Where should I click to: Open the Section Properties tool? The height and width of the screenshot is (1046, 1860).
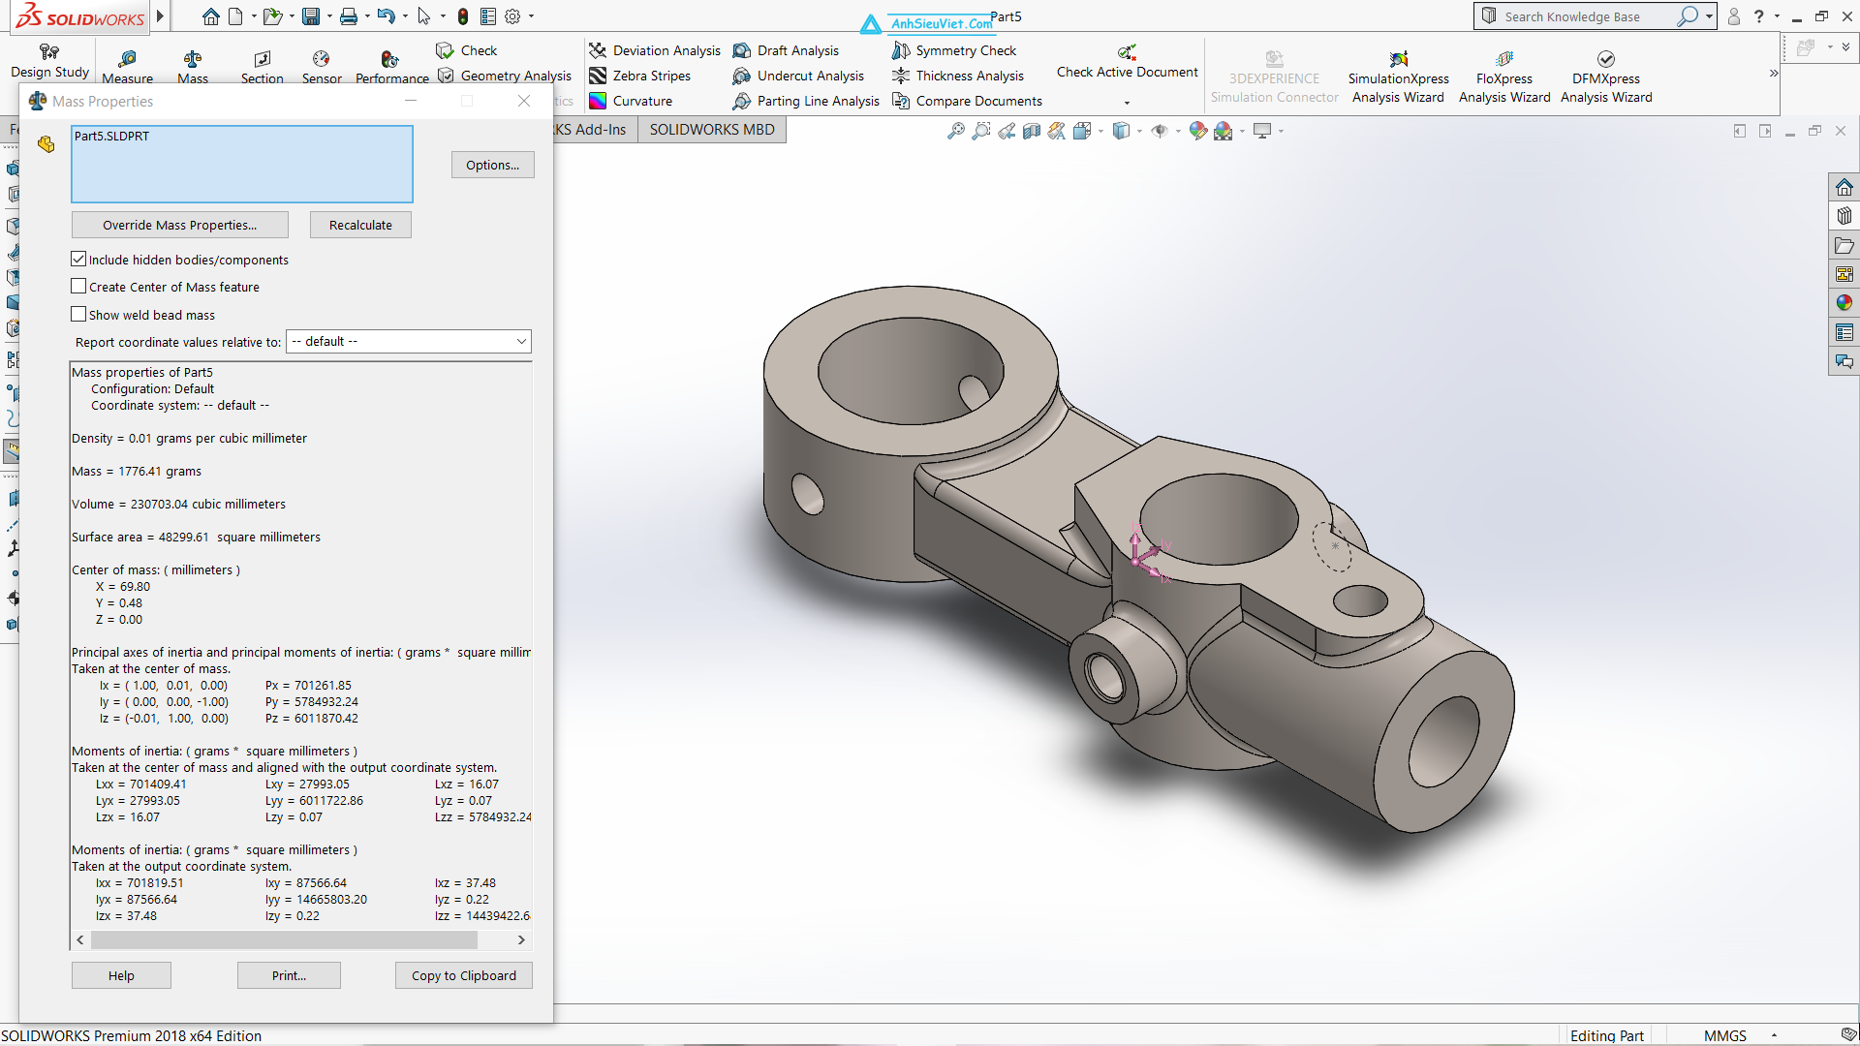pyautogui.click(x=262, y=68)
